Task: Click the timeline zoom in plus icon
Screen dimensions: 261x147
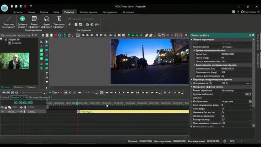Action: (4, 93)
